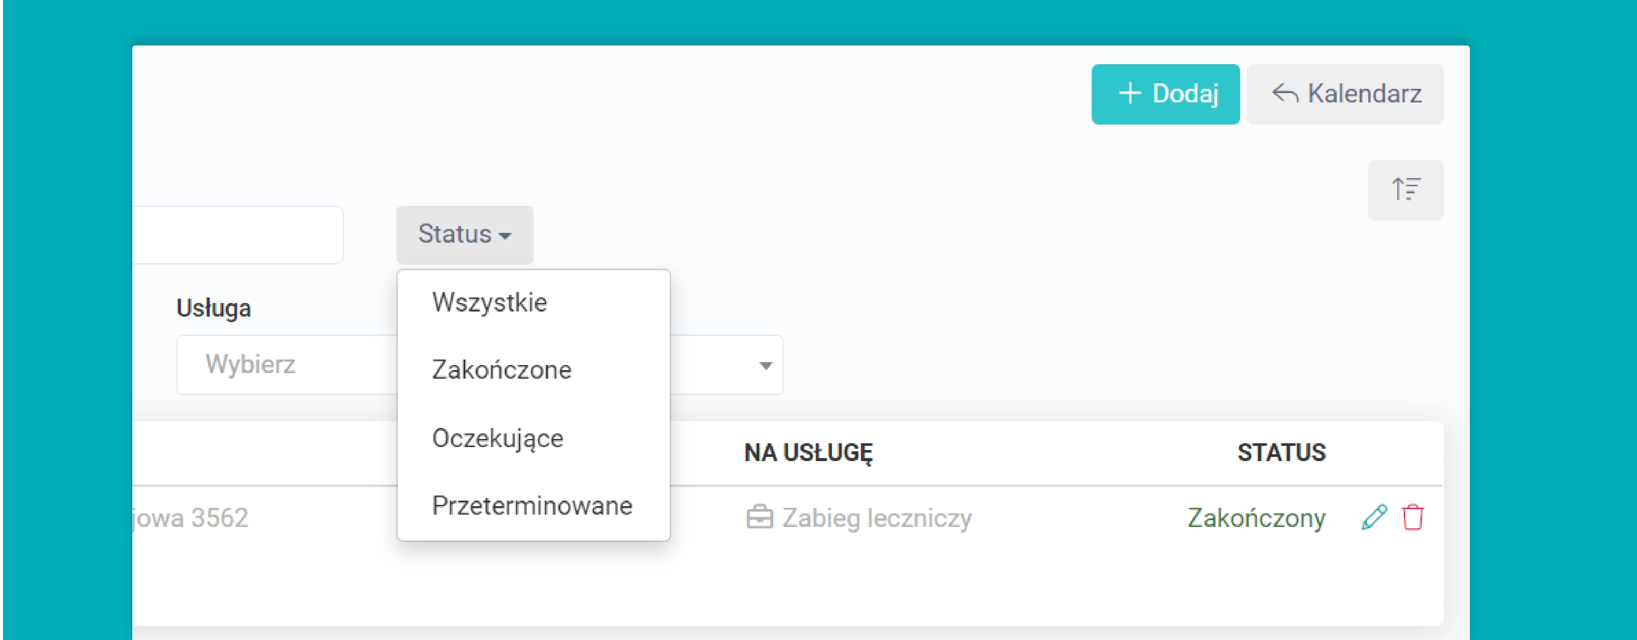The image size is (1637, 640).
Task: Click the Zakończony status label
Action: [1256, 518]
